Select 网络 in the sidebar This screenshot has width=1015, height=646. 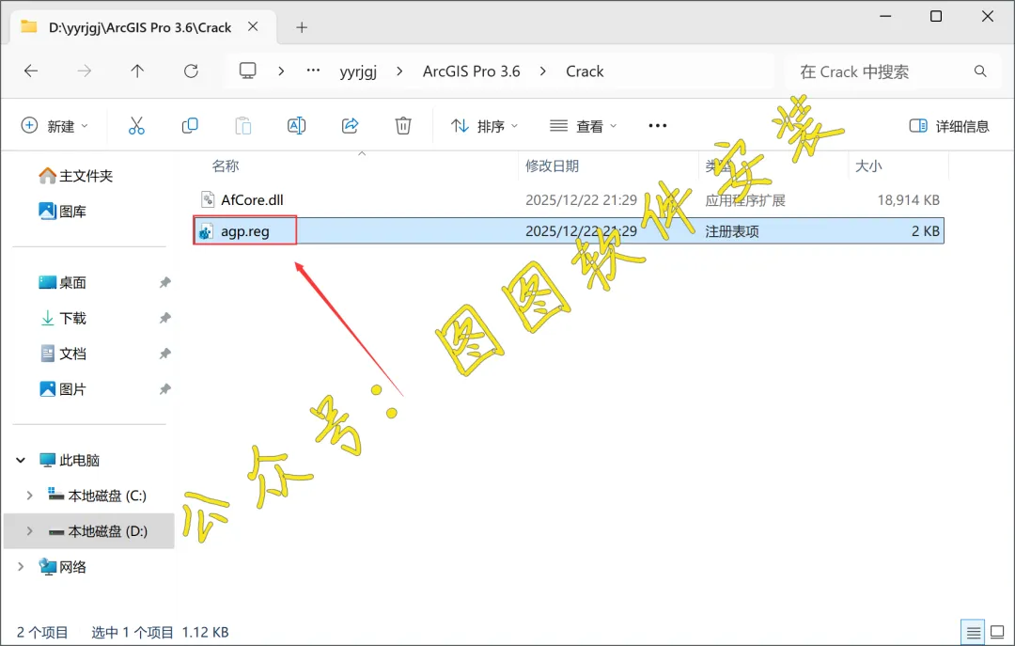click(63, 567)
